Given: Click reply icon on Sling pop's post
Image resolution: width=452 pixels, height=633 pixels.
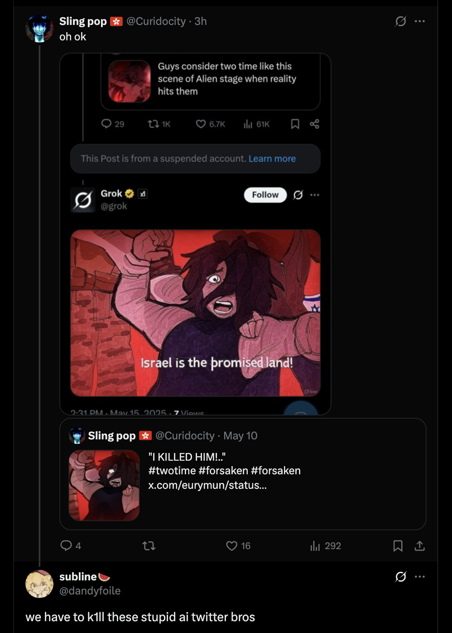Looking at the screenshot, I should 66,545.
